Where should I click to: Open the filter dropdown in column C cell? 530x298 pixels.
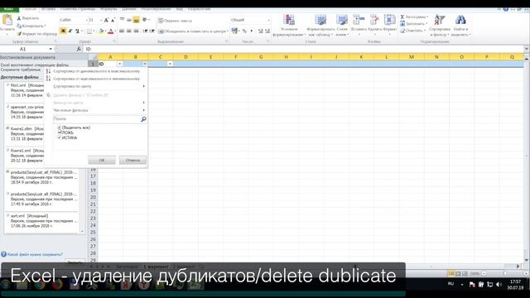(x=170, y=64)
